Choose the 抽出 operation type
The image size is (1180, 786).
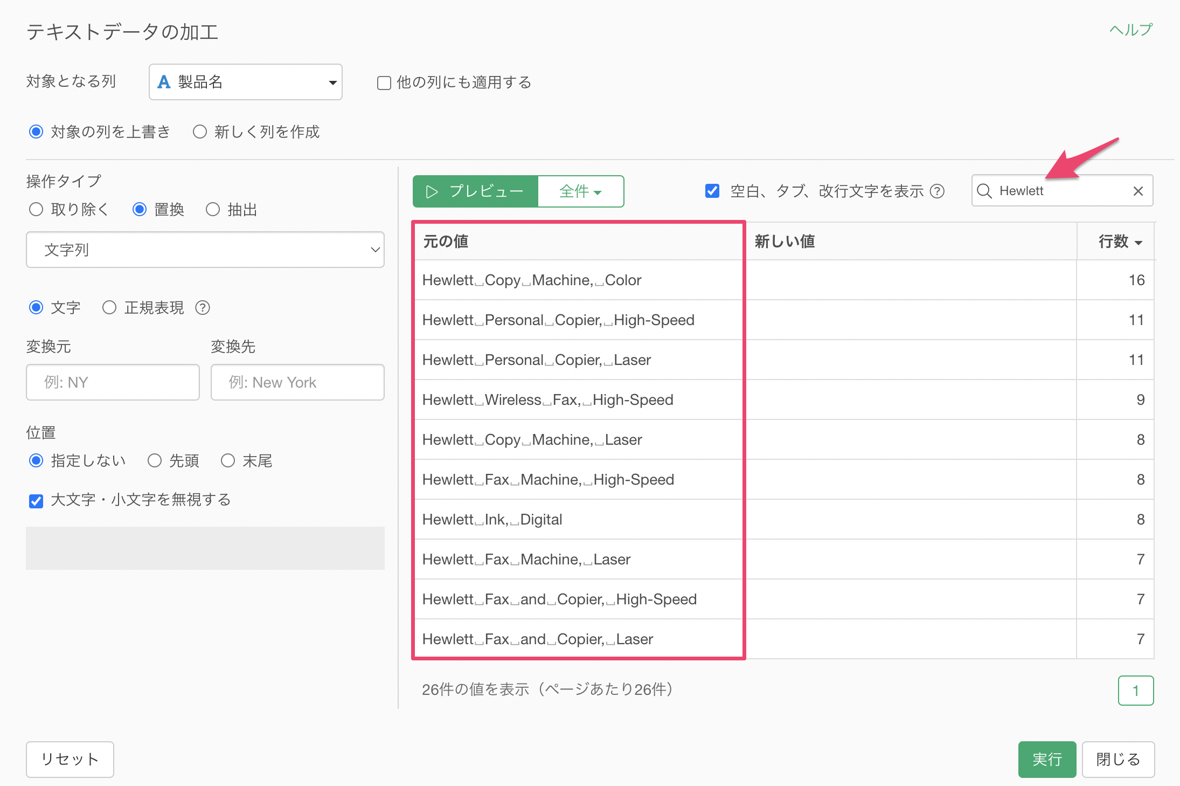(213, 210)
